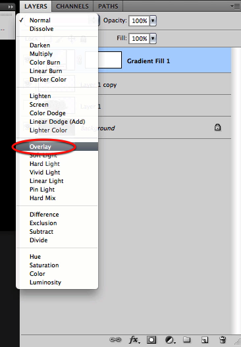
Task: Switch to the Channels tab
Action: (x=72, y=7)
